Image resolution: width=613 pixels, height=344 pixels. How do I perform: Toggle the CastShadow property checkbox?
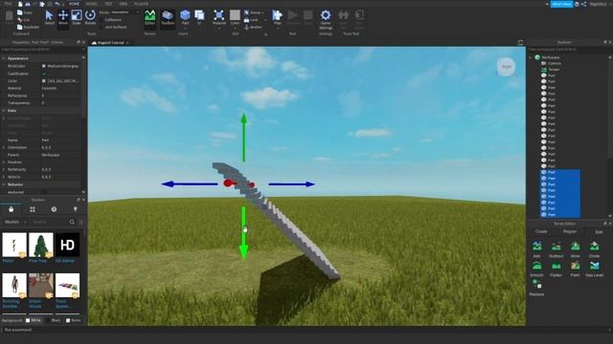pos(44,74)
